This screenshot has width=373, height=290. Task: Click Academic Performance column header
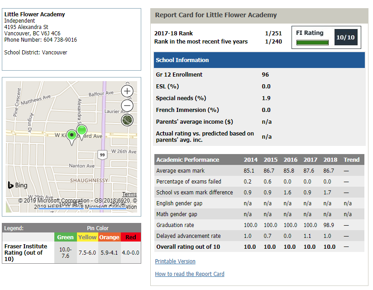(x=188, y=159)
